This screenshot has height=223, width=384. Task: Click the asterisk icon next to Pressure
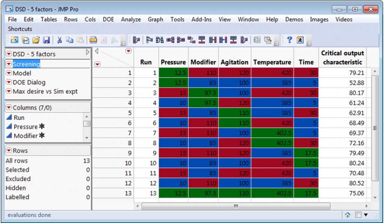point(42,126)
